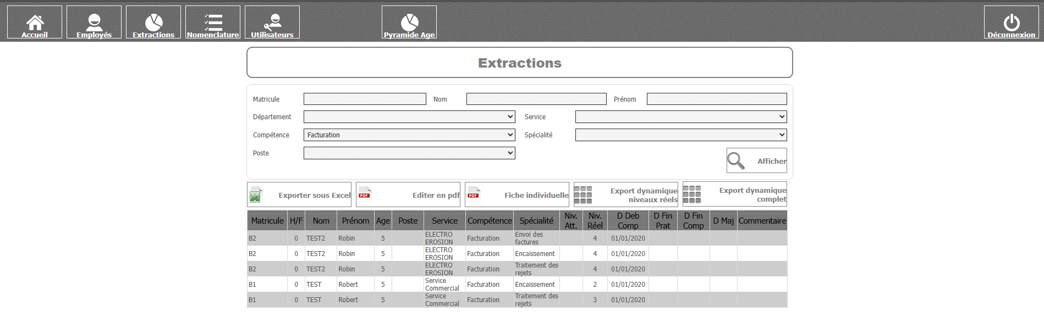The image size is (1044, 328).
Task: Click grid icon of Export dynamique complet
Action: 692,194
